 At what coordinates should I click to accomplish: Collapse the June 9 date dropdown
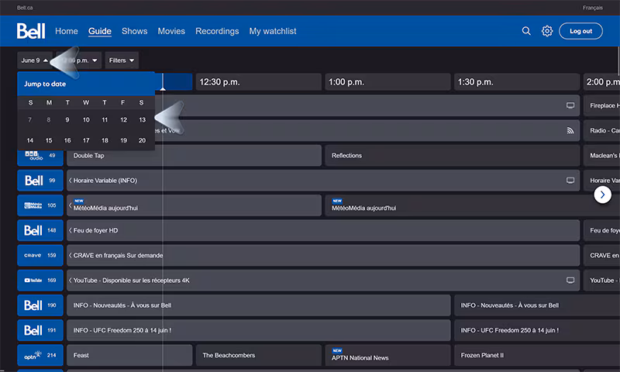35,60
